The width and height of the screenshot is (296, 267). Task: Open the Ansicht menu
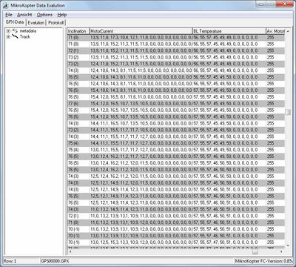(24, 15)
